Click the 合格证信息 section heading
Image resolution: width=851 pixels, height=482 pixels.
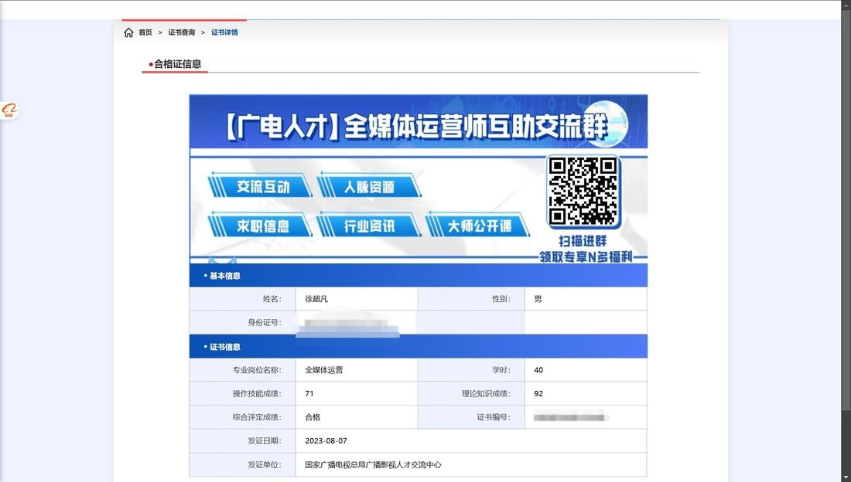176,64
